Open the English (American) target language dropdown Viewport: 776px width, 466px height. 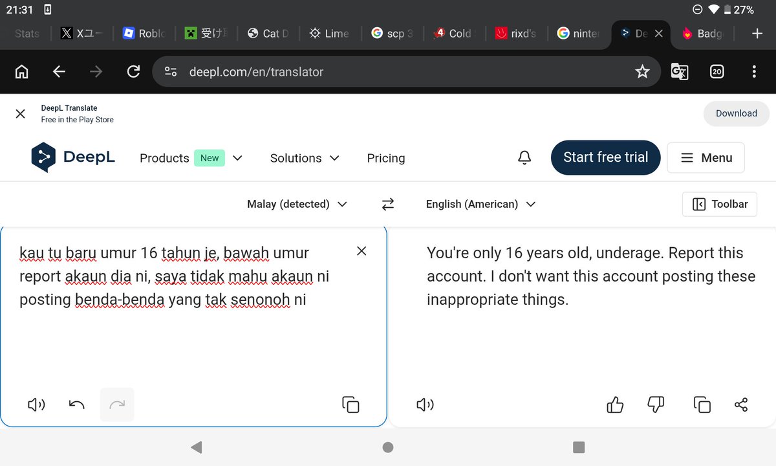(x=481, y=205)
